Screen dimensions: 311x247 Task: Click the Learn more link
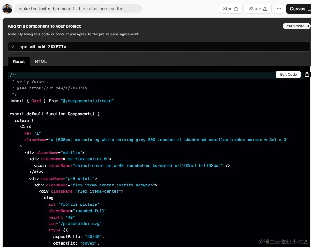296,26
